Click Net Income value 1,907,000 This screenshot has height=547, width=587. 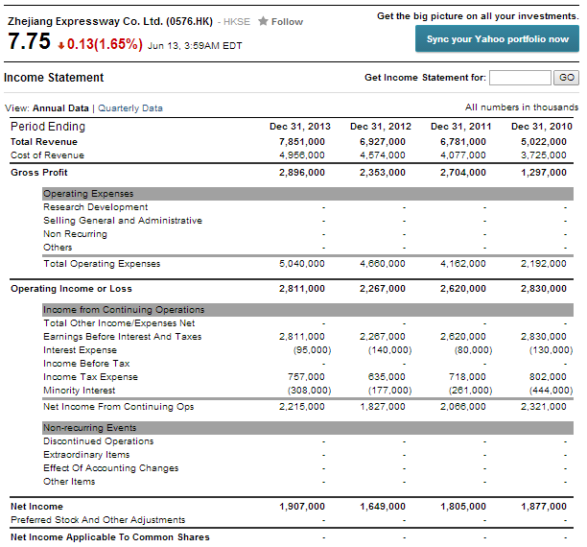pyautogui.click(x=302, y=507)
